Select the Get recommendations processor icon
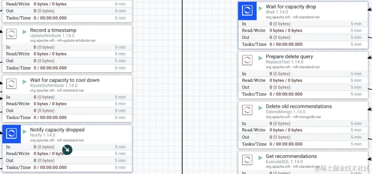Screen dimensions: 372x174 click(247, 160)
